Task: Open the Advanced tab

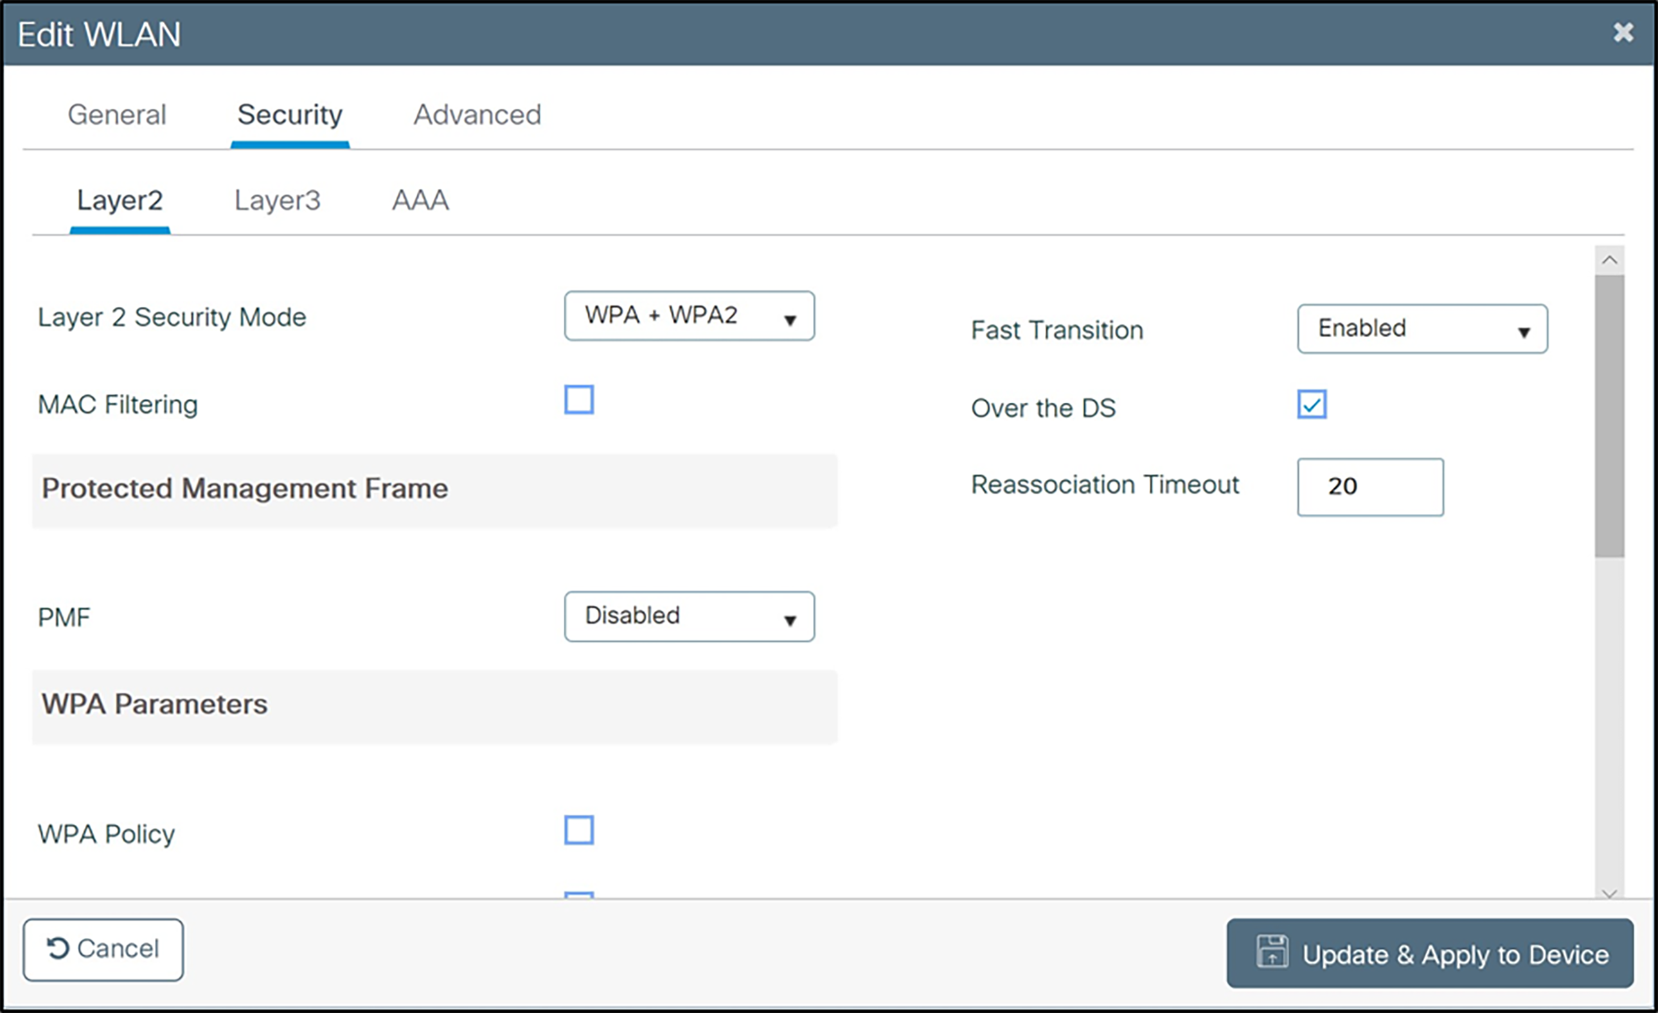Action: tap(476, 114)
